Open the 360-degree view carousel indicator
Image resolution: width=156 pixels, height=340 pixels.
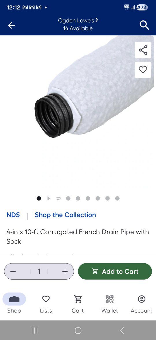pyautogui.click(x=58, y=198)
